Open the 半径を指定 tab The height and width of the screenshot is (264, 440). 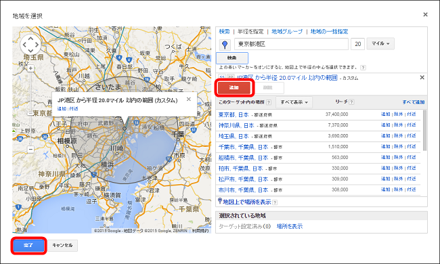pos(250,31)
